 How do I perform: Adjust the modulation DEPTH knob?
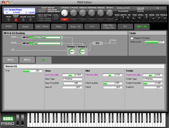point(123,19)
